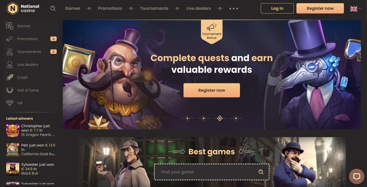The image size is (367, 187).
Task: Open the header search magnifier icon
Action: tap(53, 8)
